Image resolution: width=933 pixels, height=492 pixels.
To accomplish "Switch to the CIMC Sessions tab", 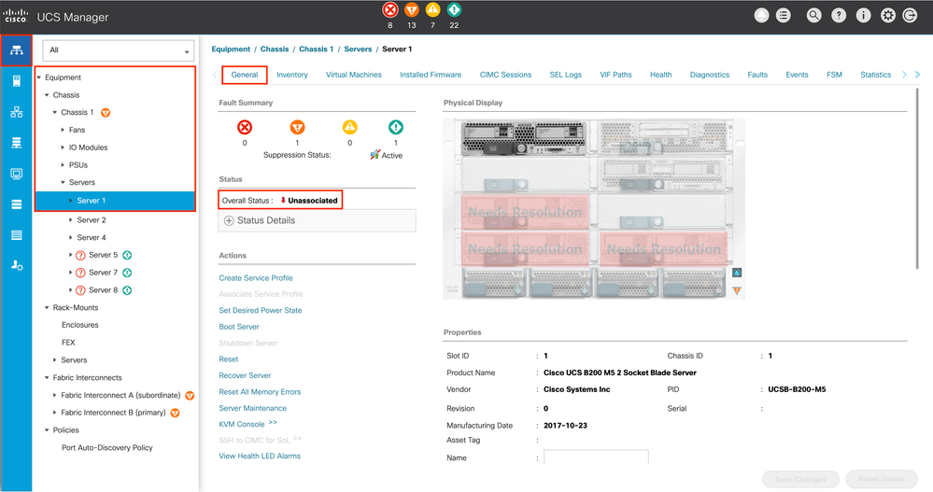I will pos(506,75).
